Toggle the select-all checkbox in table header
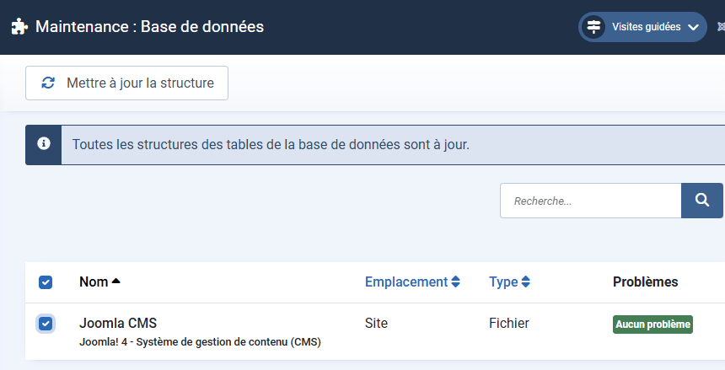The height and width of the screenshot is (370, 725). point(46,282)
